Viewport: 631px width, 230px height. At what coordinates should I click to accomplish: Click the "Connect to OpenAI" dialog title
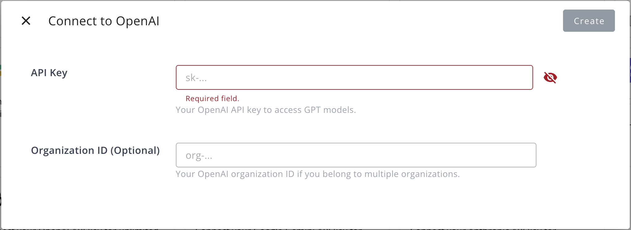coord(104,21)
